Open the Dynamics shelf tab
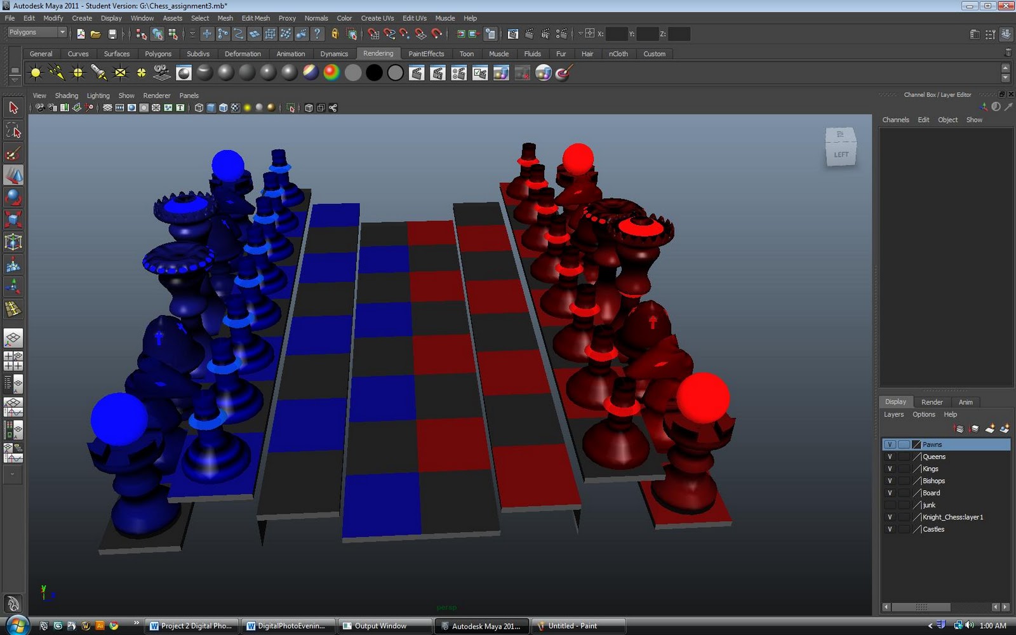Viewport: 1016px width, 635px height. point(335,54)
